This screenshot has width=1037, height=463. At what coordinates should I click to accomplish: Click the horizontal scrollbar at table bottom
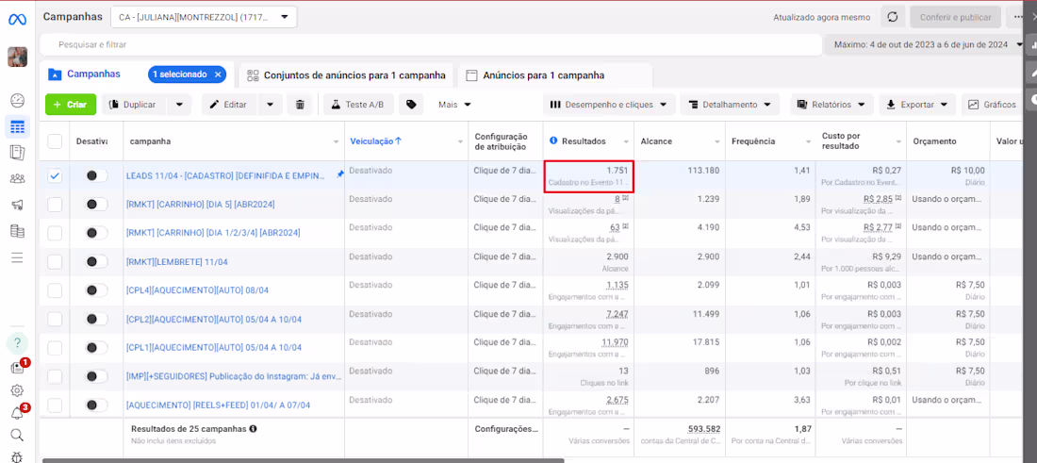point(303,460)
